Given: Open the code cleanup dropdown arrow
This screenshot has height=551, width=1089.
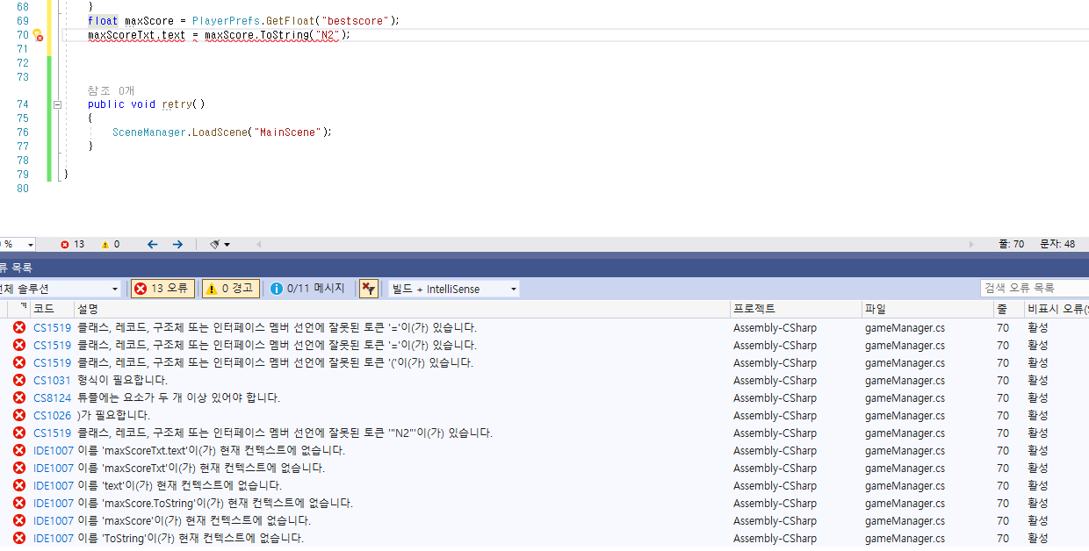Looking at the screenshot, I should point(227,245).
